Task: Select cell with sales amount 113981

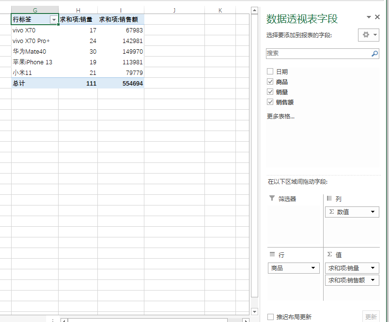Action: 121,62
